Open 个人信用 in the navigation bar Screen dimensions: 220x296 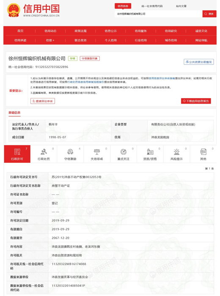(111, 40)
